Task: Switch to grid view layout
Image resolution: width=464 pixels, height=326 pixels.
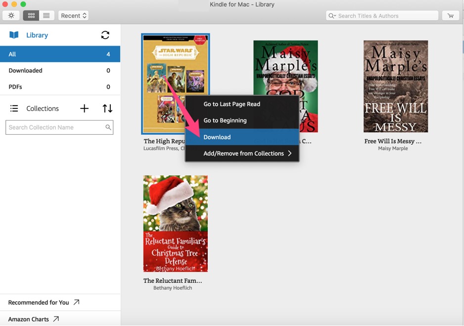Action: click(31, 16)
